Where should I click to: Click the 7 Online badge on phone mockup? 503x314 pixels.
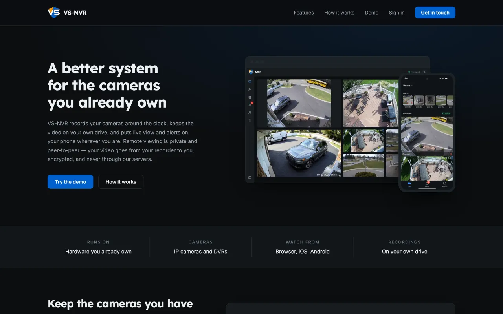coord(446,113)
